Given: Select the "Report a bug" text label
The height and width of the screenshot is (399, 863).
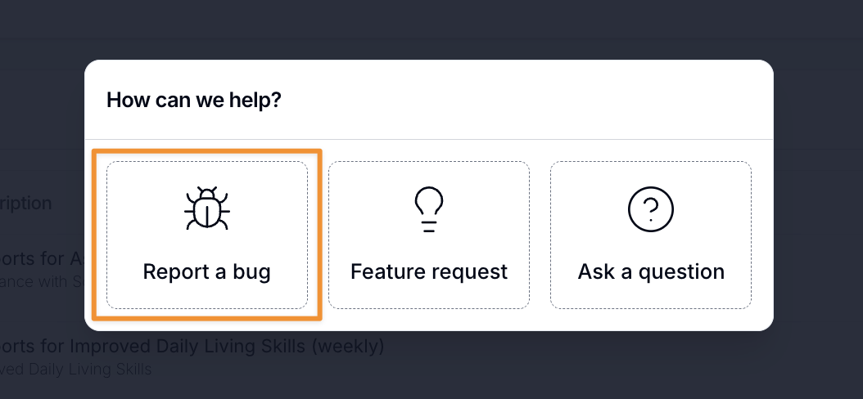Looking at the screenshot, I should [206, 271].
